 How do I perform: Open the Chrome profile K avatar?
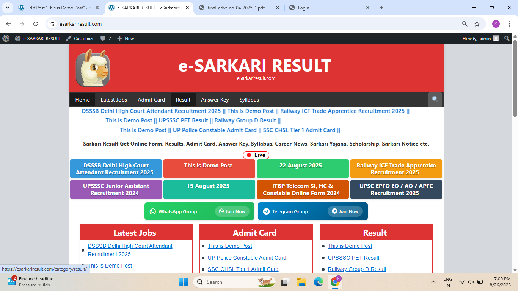click(x=496, y=24)
